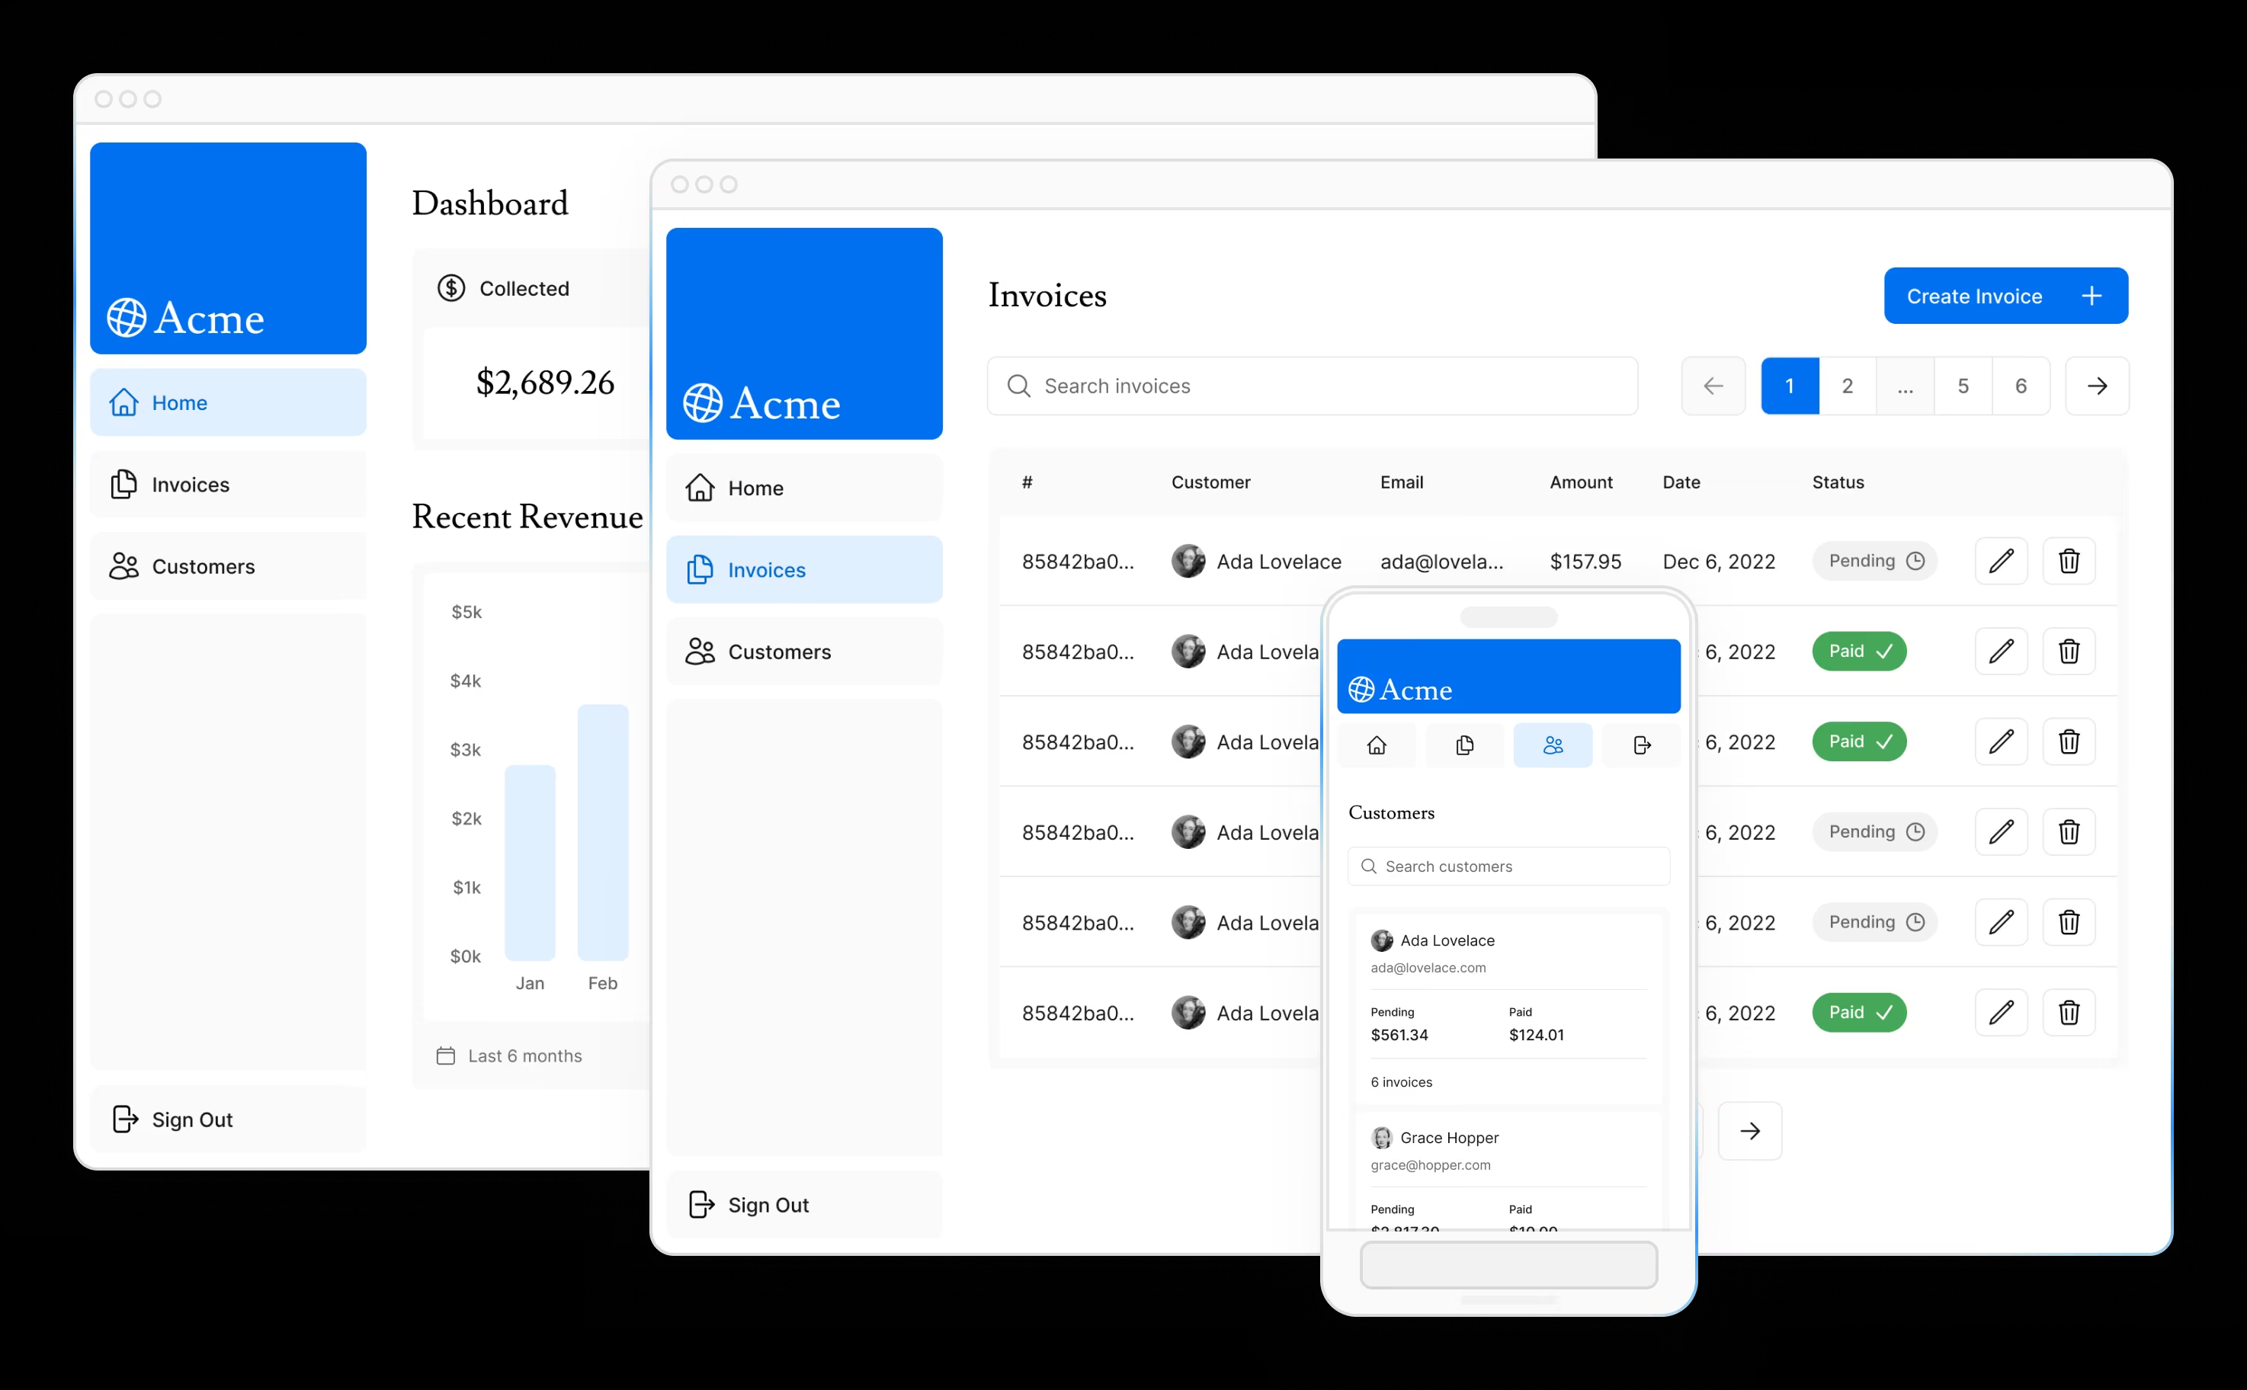Navigate to page 2 of invoices
2247x1390 pixels.
tap(1848, 383)
